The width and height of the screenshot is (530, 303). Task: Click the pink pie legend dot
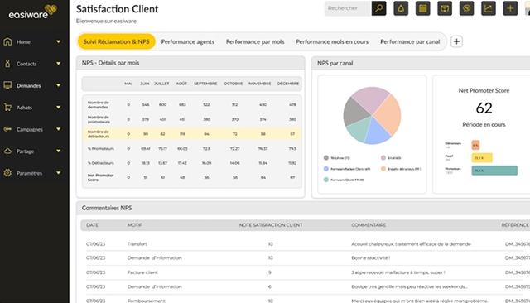tap(383, 158)
